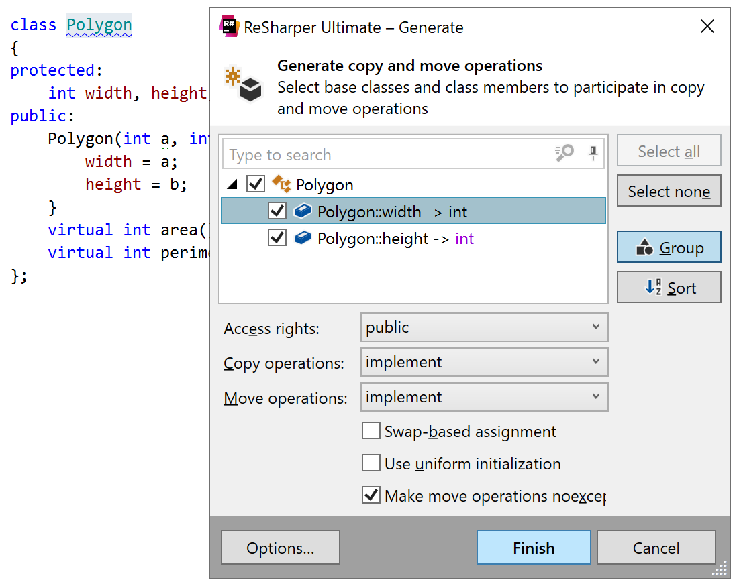Screen dimensions: 737x586
Task: Collapse the Polygon tree node
Action: tap(232, 184)
